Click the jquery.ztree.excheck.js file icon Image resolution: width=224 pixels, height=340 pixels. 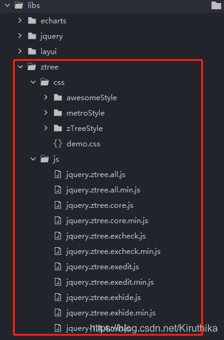click(x=58, y=236)
